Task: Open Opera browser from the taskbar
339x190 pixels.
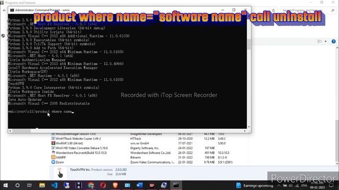Action: point(103,185)
